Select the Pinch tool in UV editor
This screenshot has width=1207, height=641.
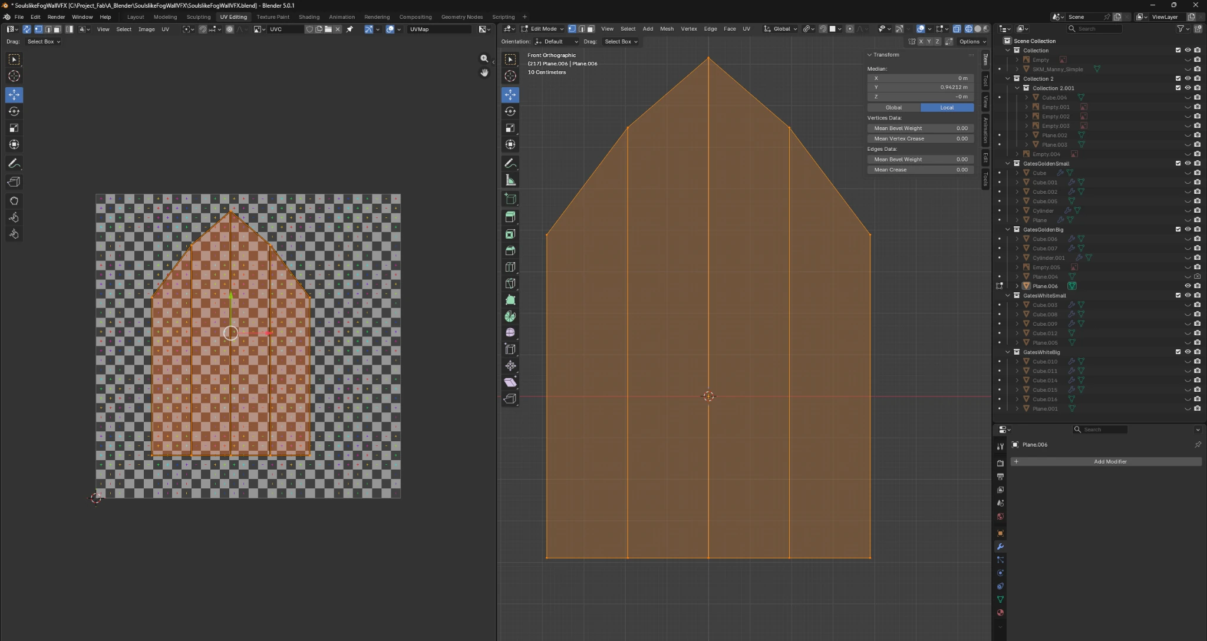pyautogui.click(x=14, y=234)
